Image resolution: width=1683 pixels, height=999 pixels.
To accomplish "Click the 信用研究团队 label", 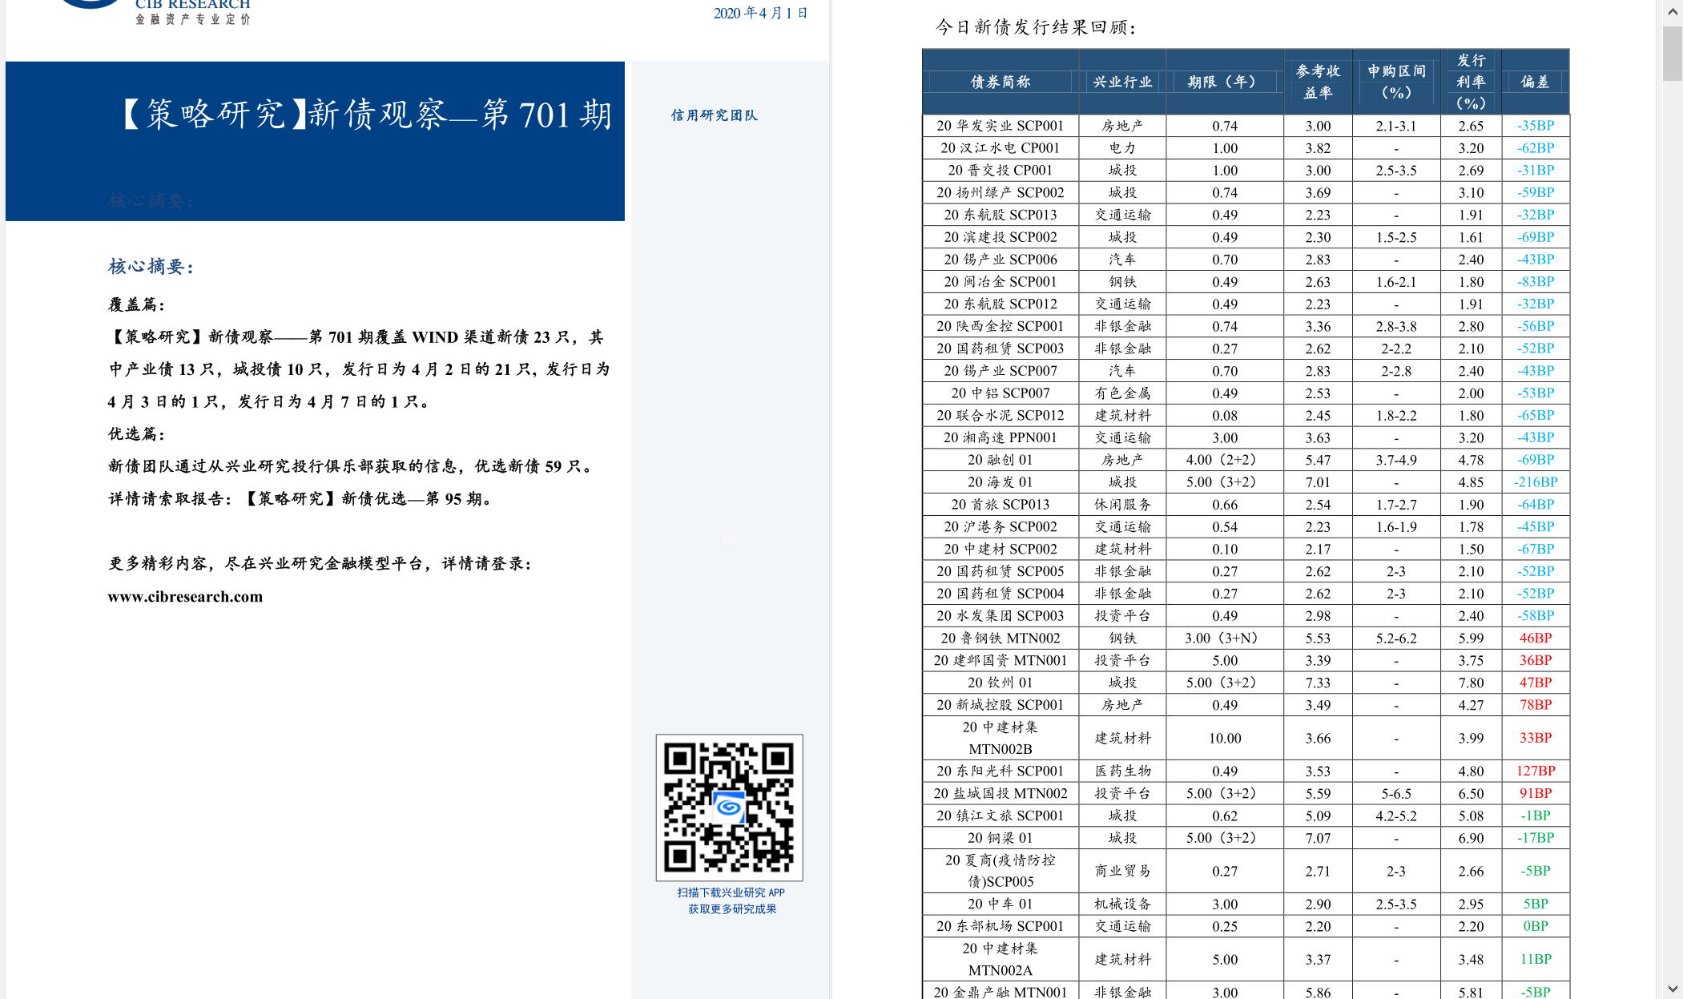I will tap(714, 115).
